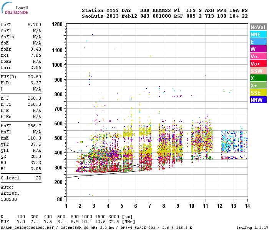
Task: Click the fmin value 2.85
Action: pos(36,67)
